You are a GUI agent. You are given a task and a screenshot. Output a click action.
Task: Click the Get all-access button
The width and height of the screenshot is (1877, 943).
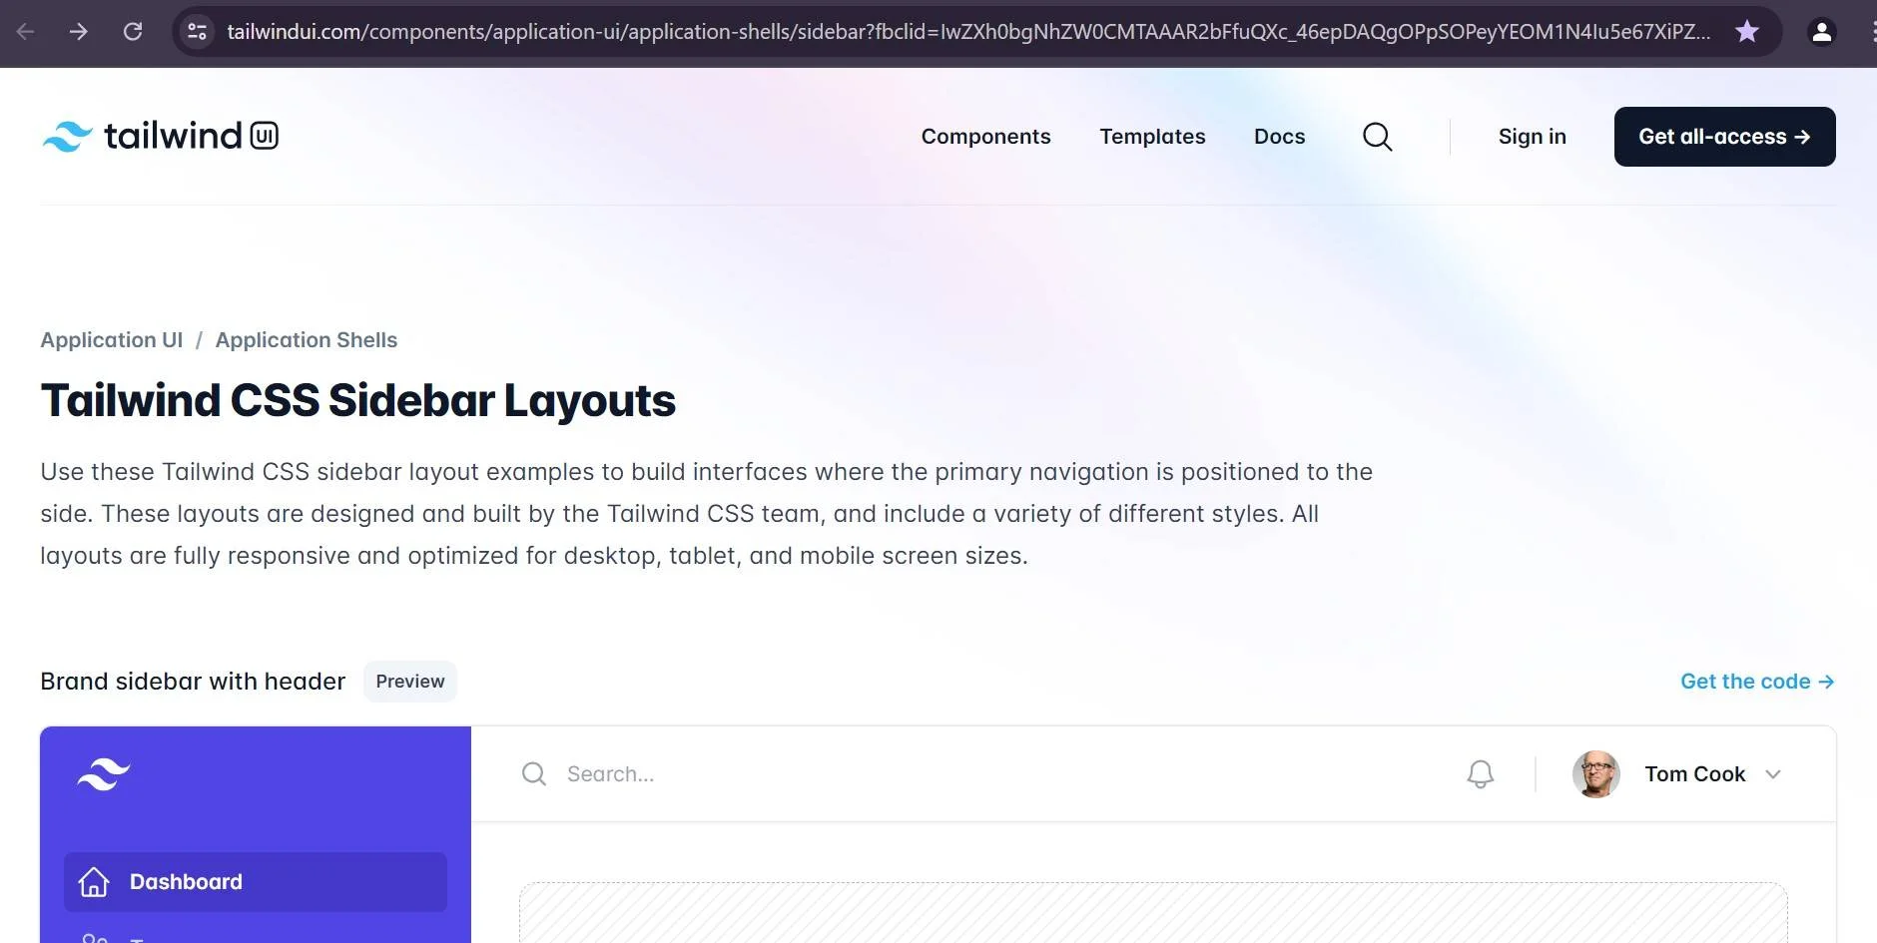pyautogui.click(x=1724, y=137)
